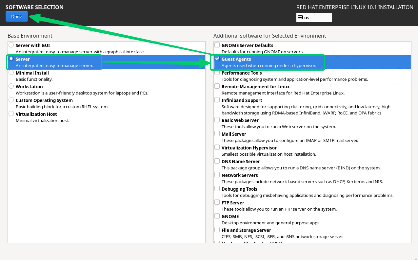Viewport: 418px width, 260px height.
Task: Enable Network Servers checkbox
Action: pos(217,175)
